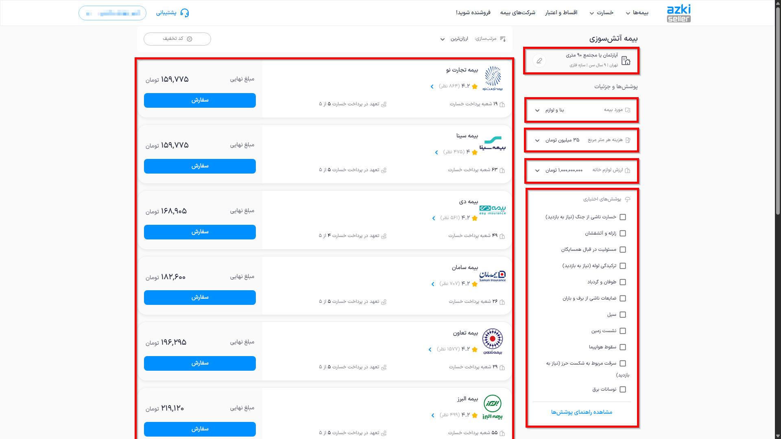
Task: Click the sort icon beside مرتب‌سازی
Action: tap(503, 39)
